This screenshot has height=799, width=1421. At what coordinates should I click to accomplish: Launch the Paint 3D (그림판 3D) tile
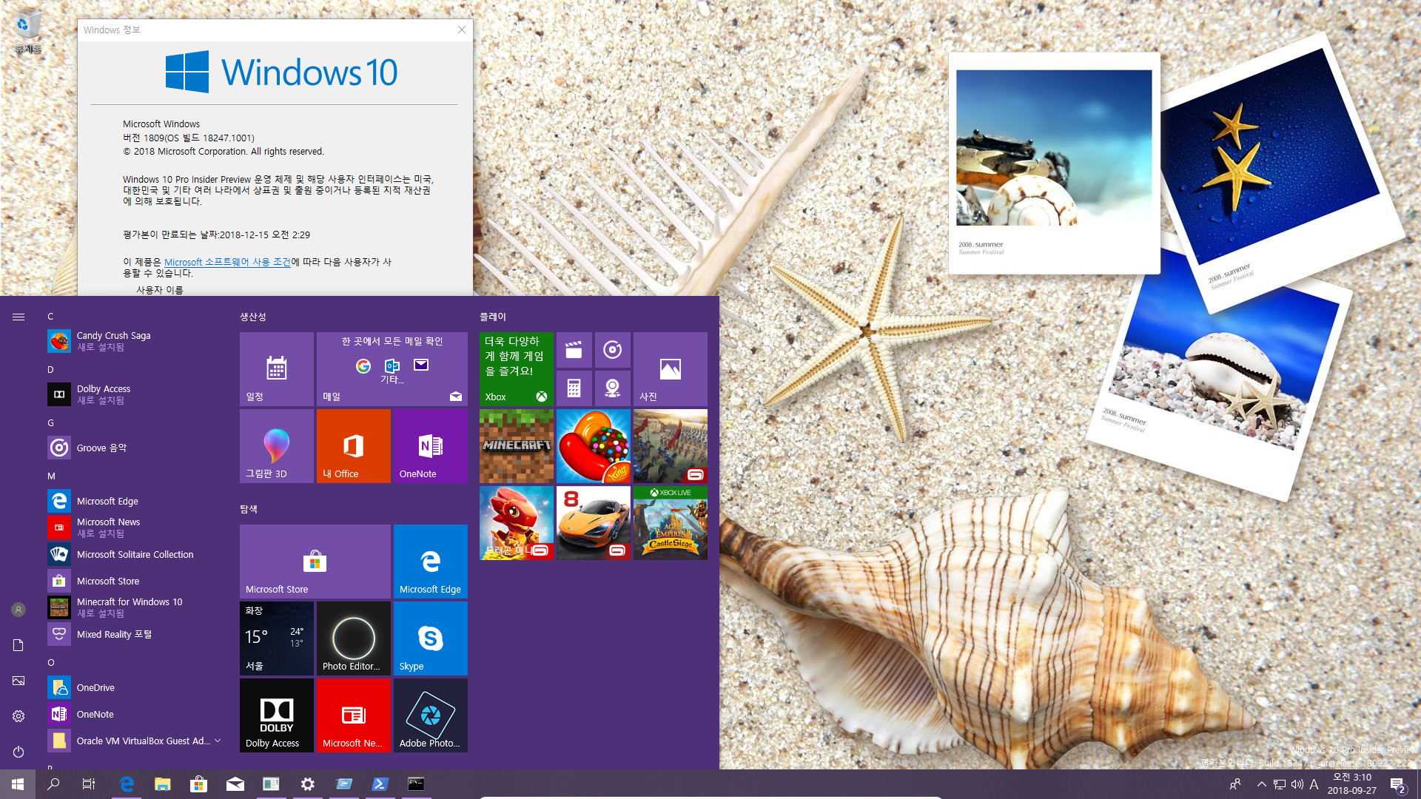coord(276,446)
